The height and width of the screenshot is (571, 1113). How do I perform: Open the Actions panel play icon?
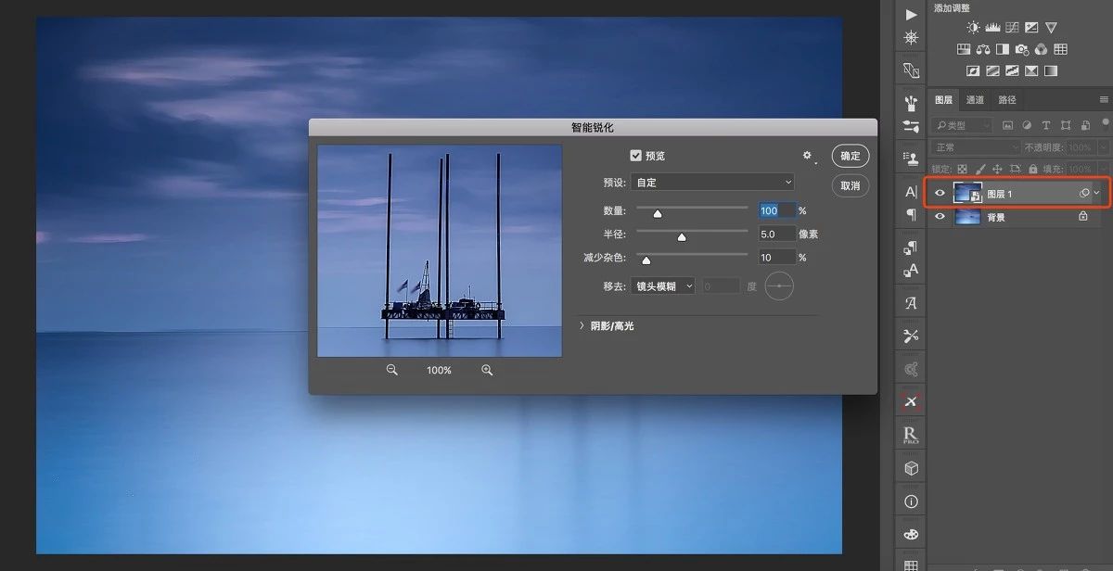coord(911,14)
